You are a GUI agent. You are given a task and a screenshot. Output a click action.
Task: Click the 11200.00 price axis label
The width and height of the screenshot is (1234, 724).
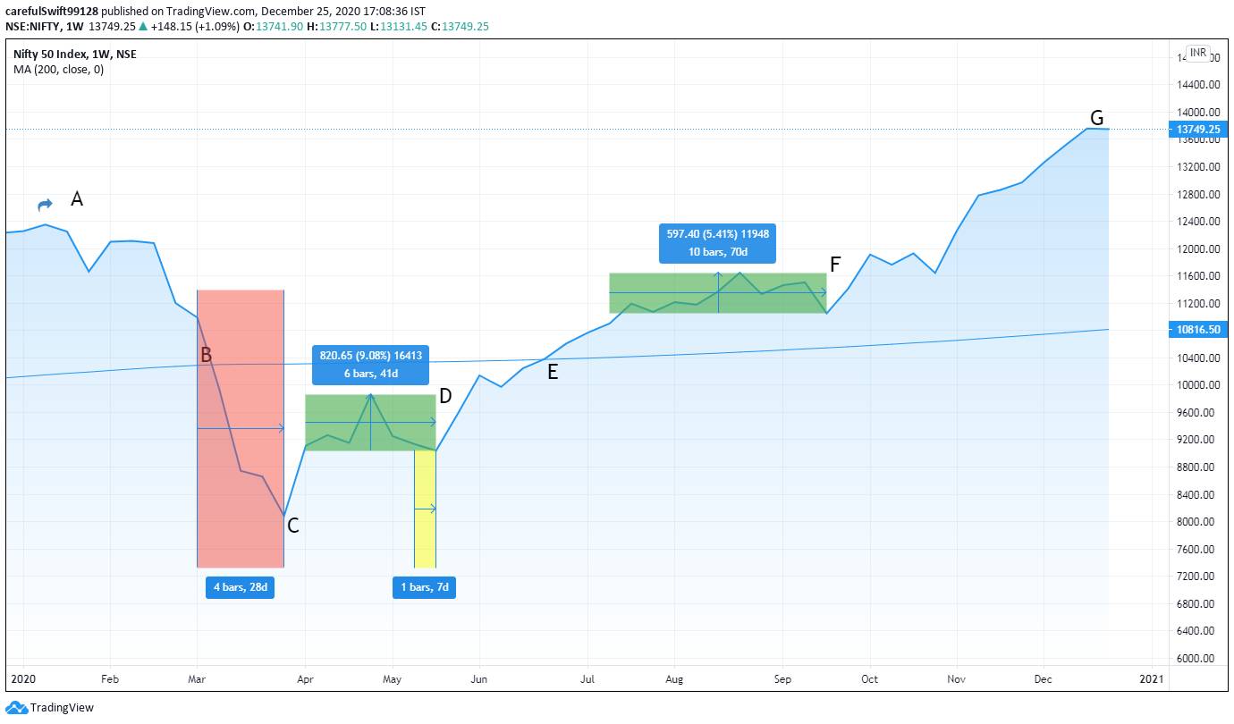1197,304
